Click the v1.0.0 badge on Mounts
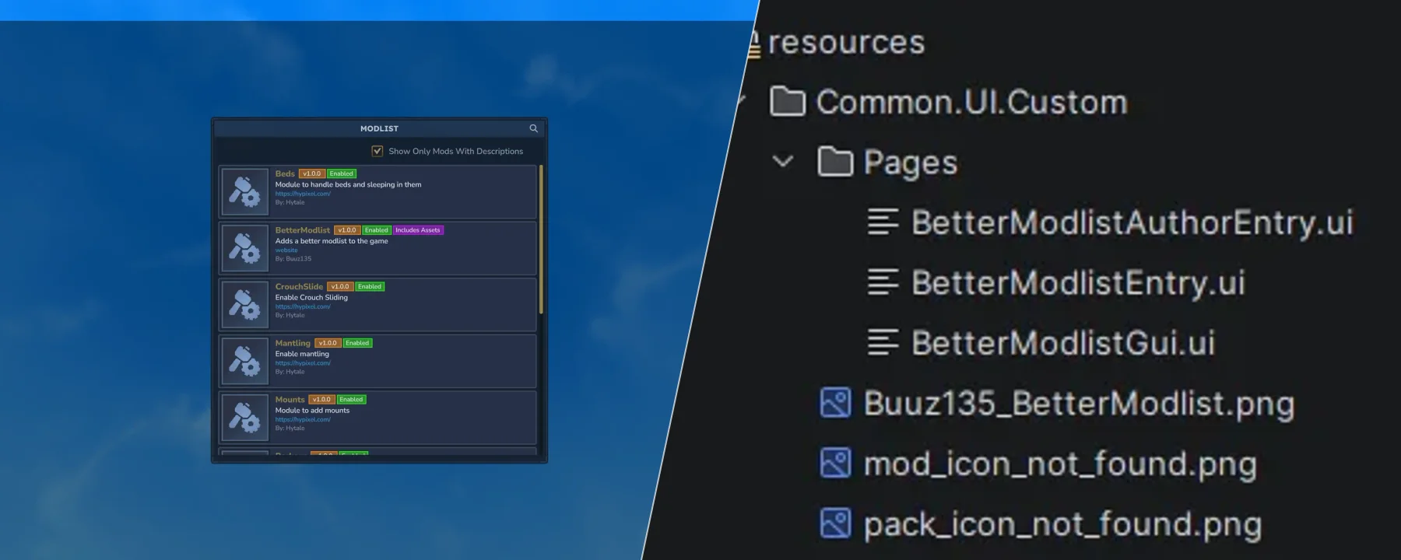 click(321, 400)
